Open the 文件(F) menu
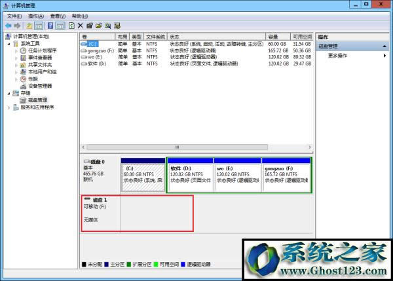The width and height of the screenshot is (393, 281). (14, 15)
